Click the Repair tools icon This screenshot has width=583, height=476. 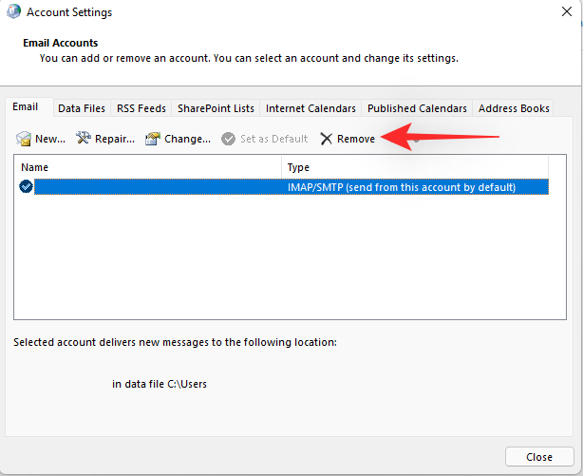(x=84, y=139)
